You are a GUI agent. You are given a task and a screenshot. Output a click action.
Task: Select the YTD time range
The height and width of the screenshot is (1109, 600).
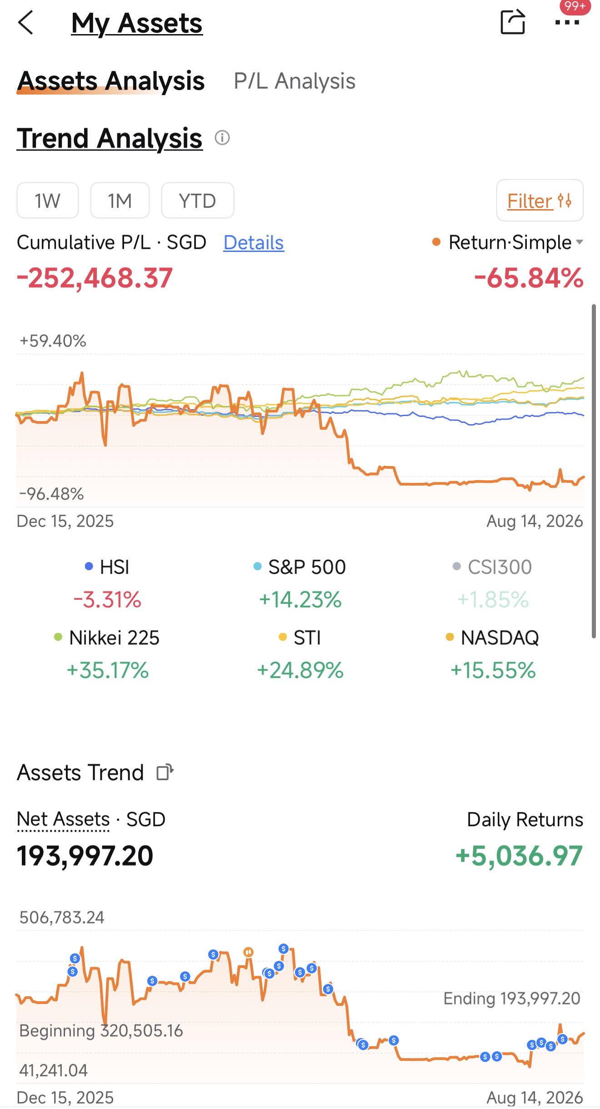pyautogui.click(x=198, y=201)
